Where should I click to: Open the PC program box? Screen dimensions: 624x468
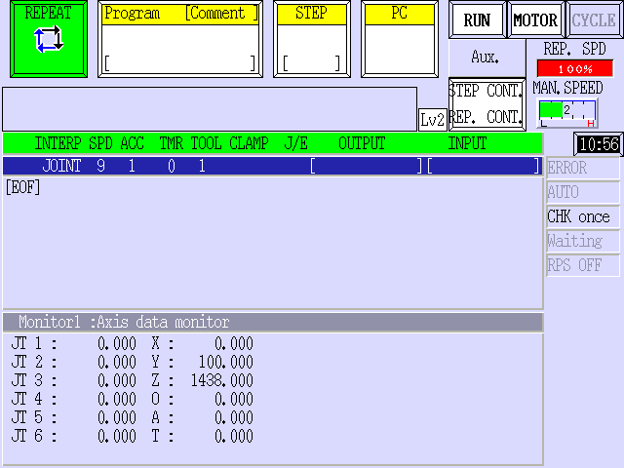[x=400, y=39]
